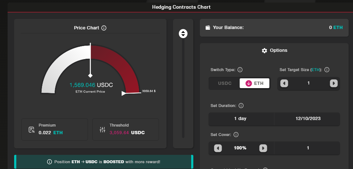The height and width of the screenshot is (169, 353).
Task: Click the Switch Type info icon
Action: [240, 70]
